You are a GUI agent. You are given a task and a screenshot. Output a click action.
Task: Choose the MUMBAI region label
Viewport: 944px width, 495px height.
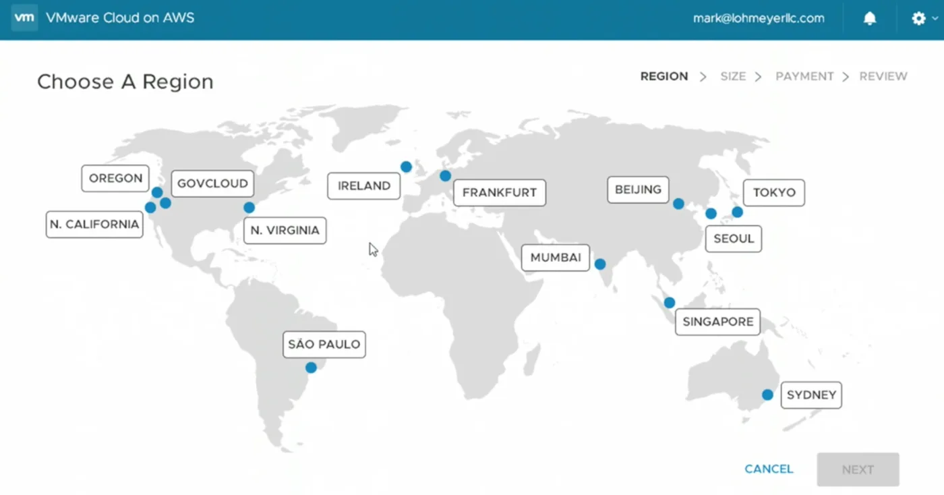556,258
